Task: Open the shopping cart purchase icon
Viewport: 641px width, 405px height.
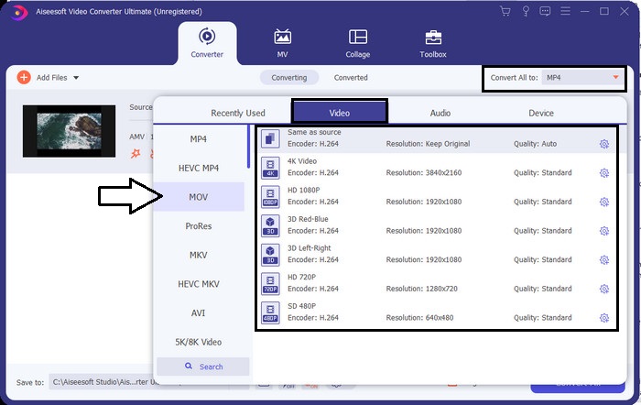Action: [x=505, y=11]
